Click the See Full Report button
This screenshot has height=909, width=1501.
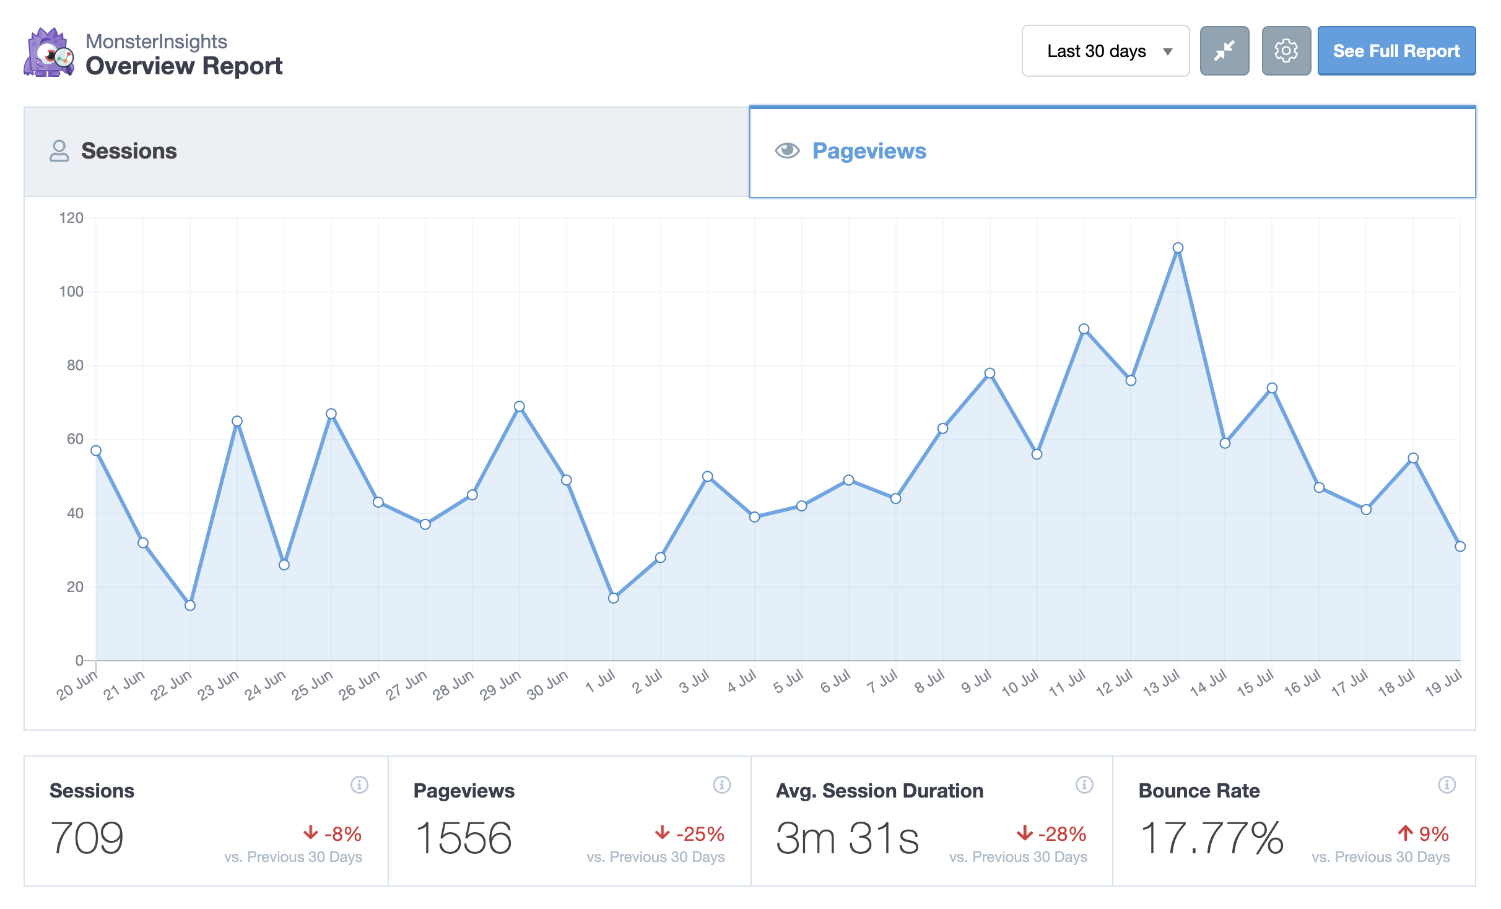tap(1396, 51)
